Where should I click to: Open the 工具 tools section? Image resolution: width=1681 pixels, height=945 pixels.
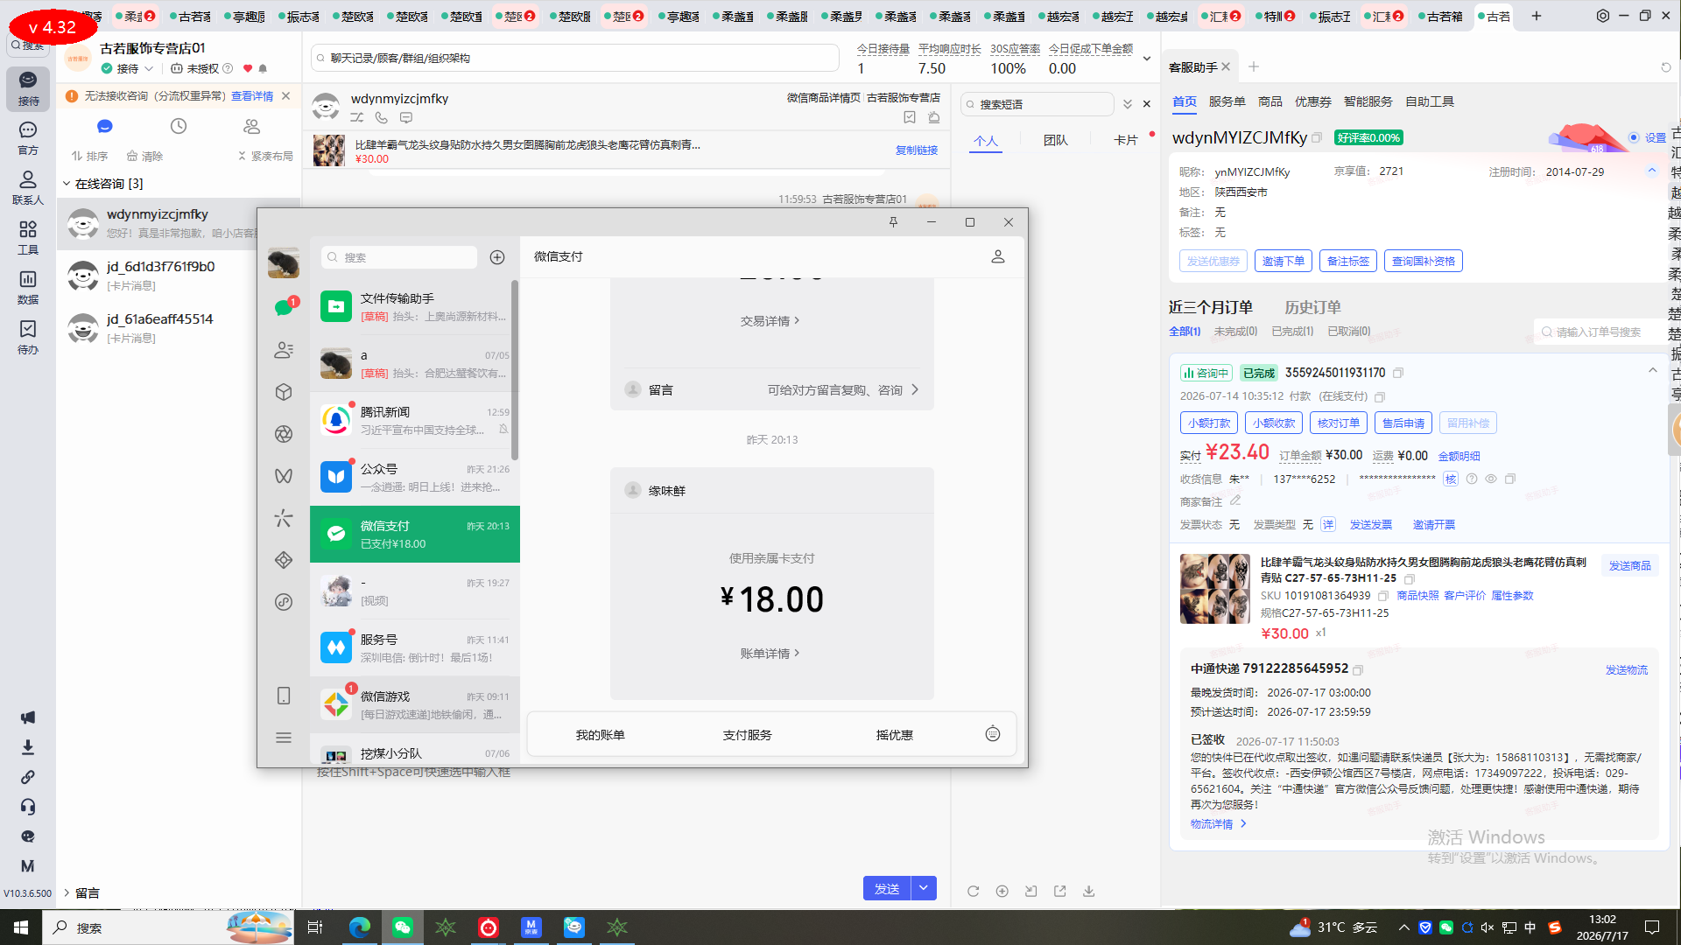point(28,237)
